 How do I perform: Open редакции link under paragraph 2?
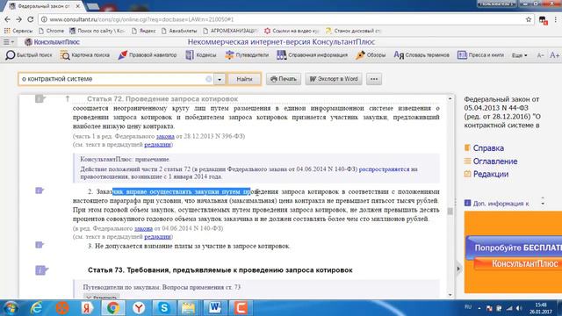pos(158,237)
